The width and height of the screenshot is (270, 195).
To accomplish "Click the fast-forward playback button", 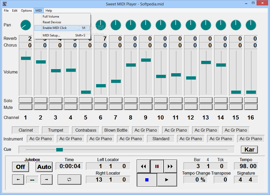I will point(170,166).
